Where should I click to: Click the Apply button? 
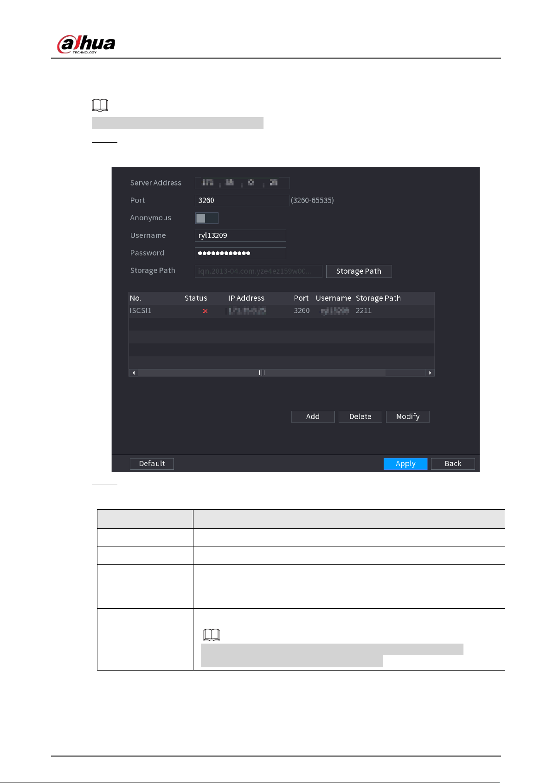point(405,464)
